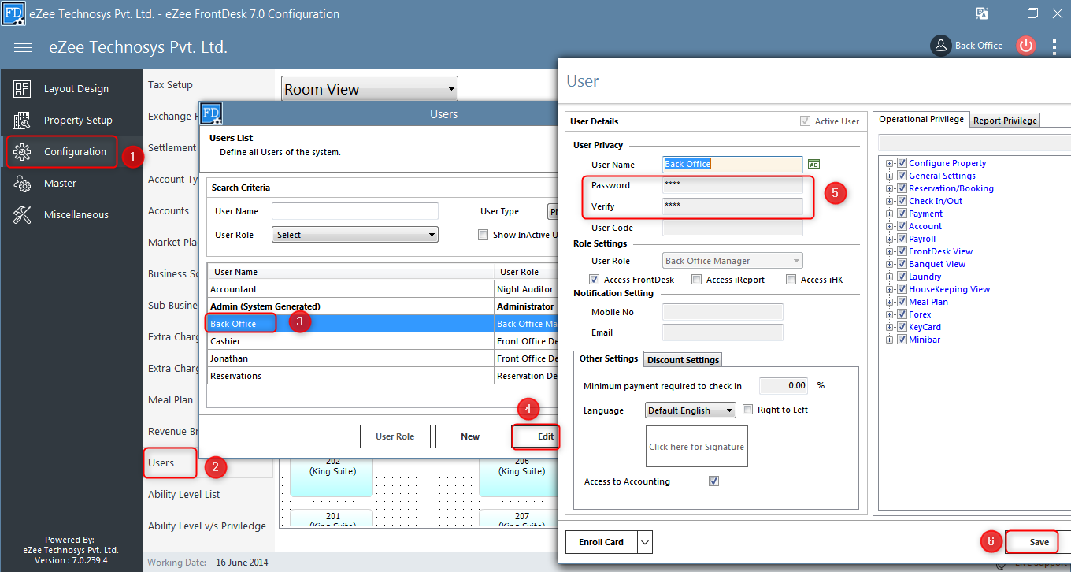Image resolution: width=1071 pixels, height=572 pixels.
Task: Click the User Name search field
Action: point(355,211)
